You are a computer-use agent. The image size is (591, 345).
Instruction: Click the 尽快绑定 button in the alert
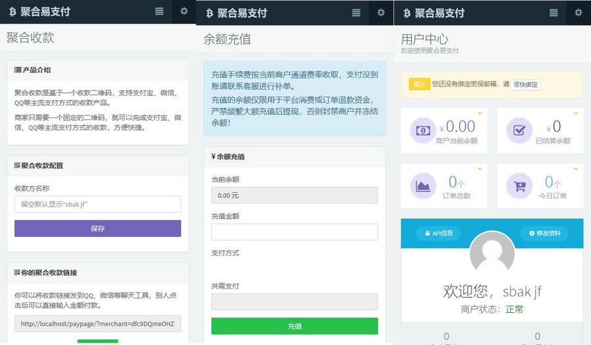[x=526, y=85]
